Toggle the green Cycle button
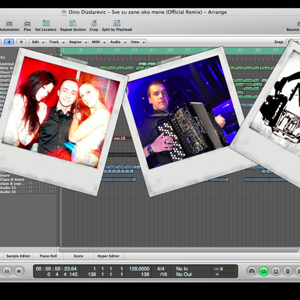The width and height of the screenshot is (300, 300). tap(264, 271)
